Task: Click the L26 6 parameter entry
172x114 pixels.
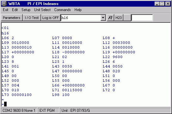Action: pyautogui.click(x=109, y=62)
